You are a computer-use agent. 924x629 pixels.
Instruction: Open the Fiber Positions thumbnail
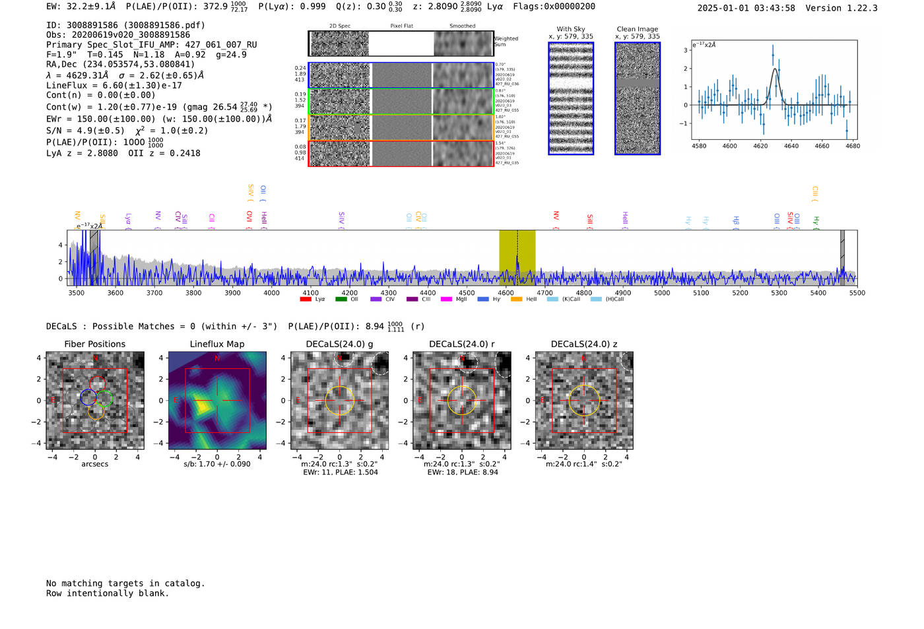coord(95,401)
